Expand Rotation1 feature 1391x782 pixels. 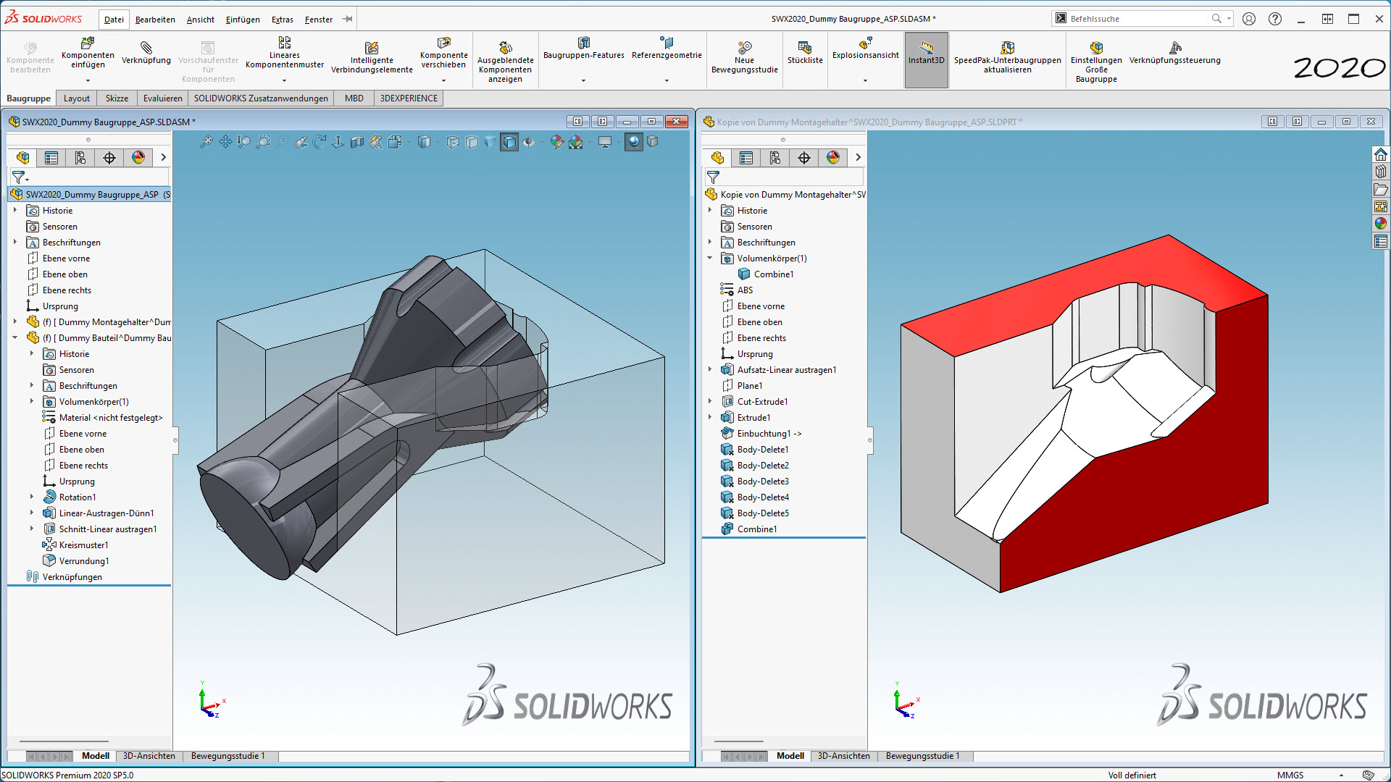click(32, 497)
